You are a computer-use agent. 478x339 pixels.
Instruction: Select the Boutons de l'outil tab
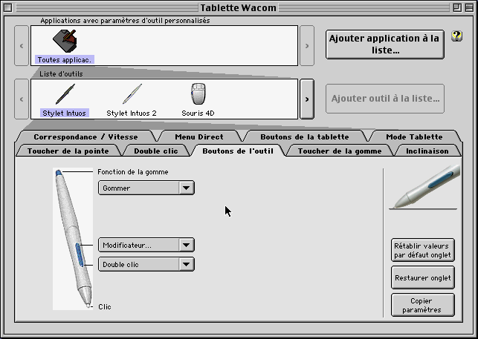[x=238, y=151]
